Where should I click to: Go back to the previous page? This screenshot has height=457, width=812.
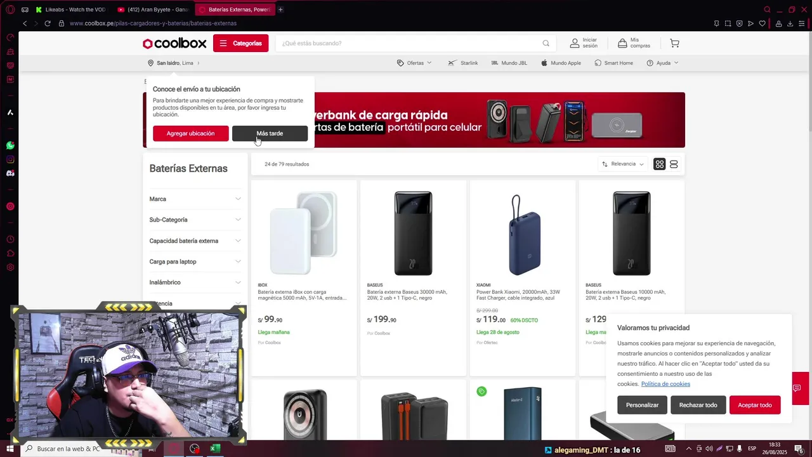coord(25,23)
